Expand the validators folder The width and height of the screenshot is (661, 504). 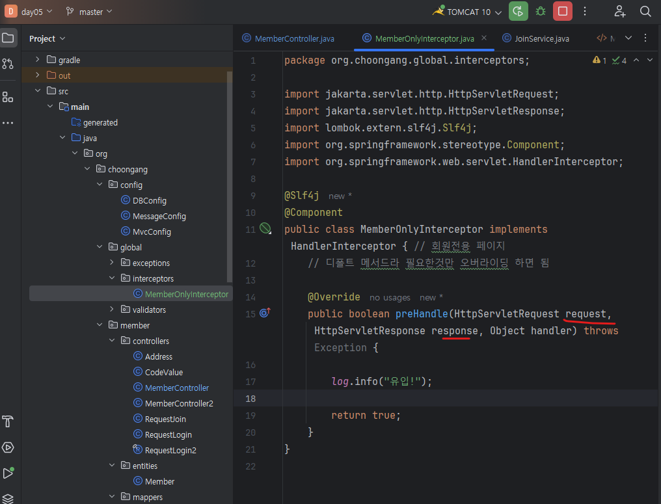(112, 310)
